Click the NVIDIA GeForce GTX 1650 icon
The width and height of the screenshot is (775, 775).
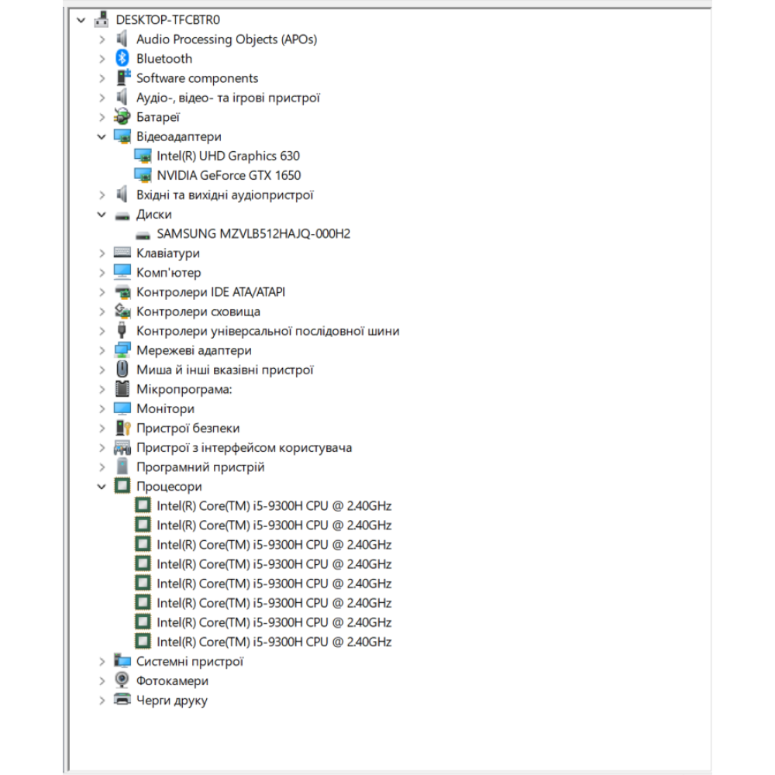pyautogui.click(x=143, y=175)
